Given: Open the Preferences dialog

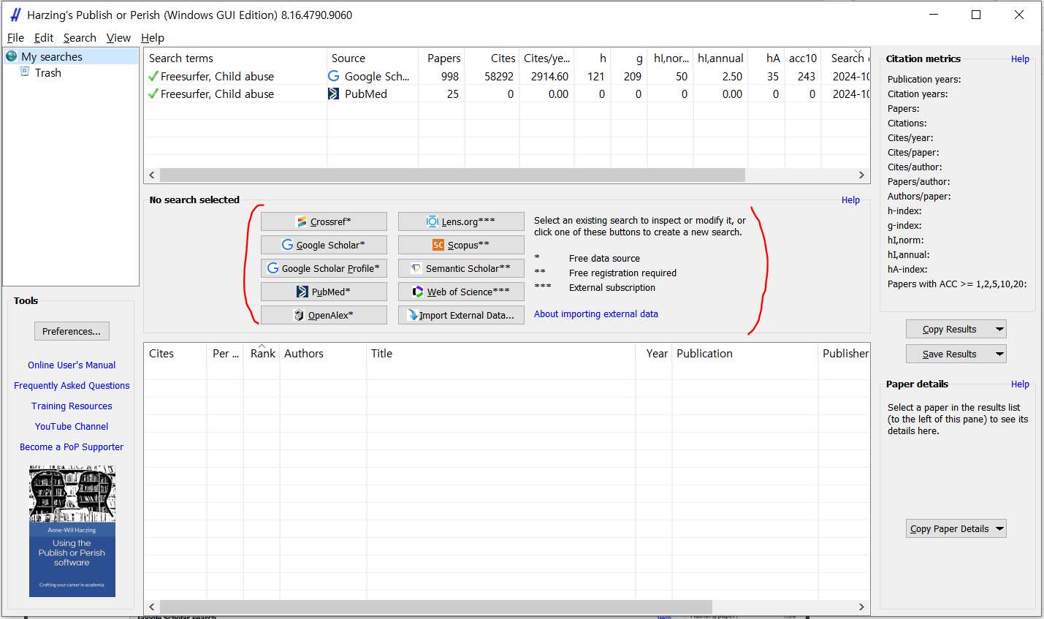Looking at the screenshot, I should pos(72,331).
